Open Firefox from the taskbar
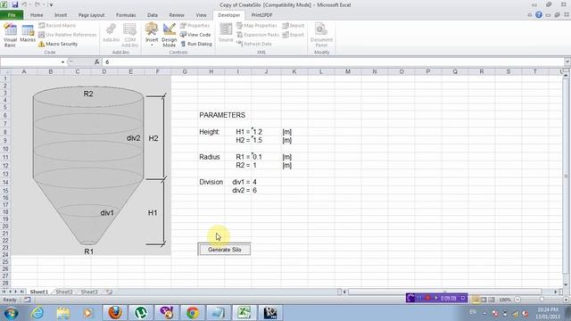Image resolution: width=571 pixels, height=321 pixels. click(115, 313)
